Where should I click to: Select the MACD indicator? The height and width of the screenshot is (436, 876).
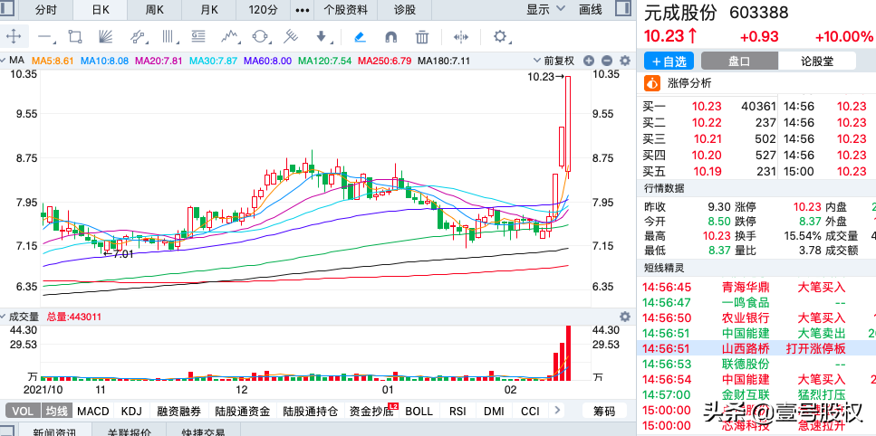click(x=93, y=411)
